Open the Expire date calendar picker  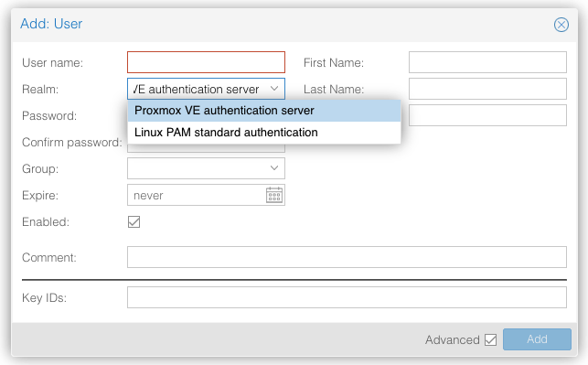click(274, 195)
